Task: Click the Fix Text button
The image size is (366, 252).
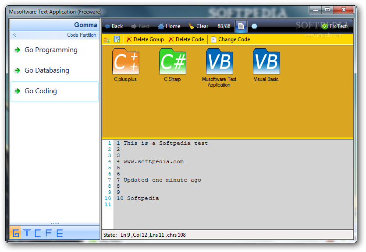Action: click(334, 27)
